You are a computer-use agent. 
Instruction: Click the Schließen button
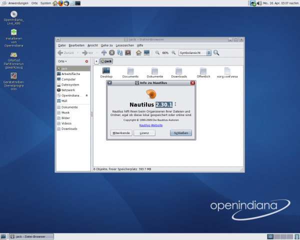click(x=181, y=133)
